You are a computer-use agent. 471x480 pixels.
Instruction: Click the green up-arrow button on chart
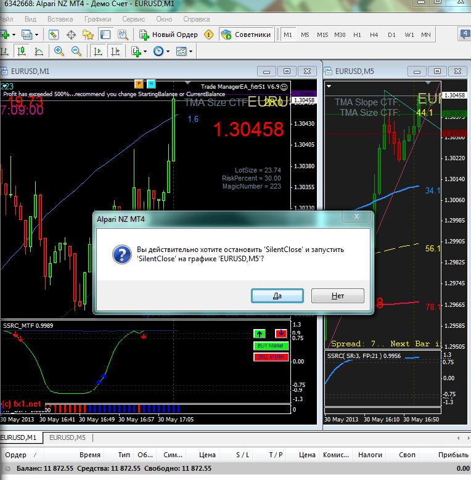pos(260,334)
